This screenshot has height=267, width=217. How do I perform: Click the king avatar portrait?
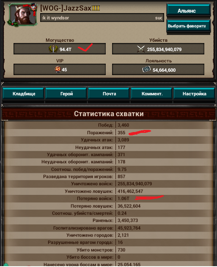click(22, 15)
